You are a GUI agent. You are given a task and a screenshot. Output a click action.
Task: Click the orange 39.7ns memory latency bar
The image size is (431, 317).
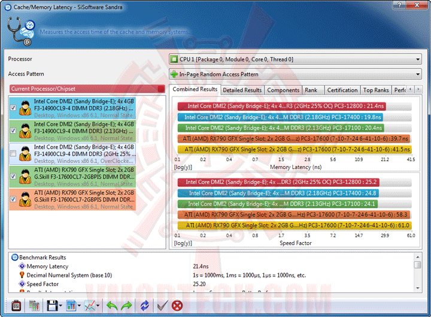click(x=294, y=138)
